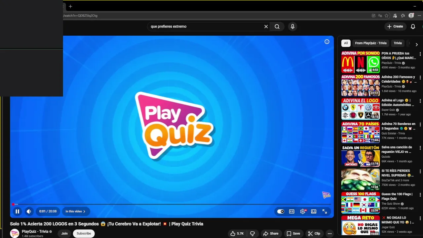Open PlayQuiz - Trivia channel name link
This screenshot has width=423, height=238.
35,231
